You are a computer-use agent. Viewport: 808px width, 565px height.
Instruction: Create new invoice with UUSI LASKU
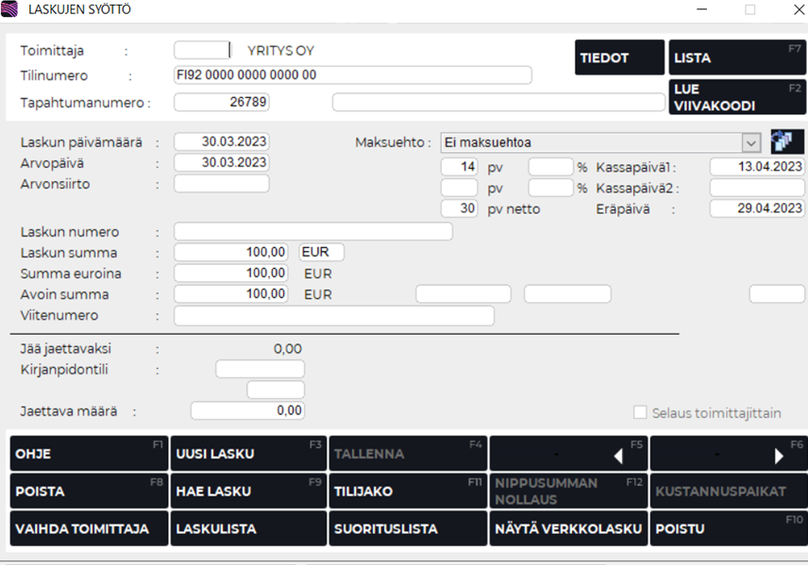248,454
